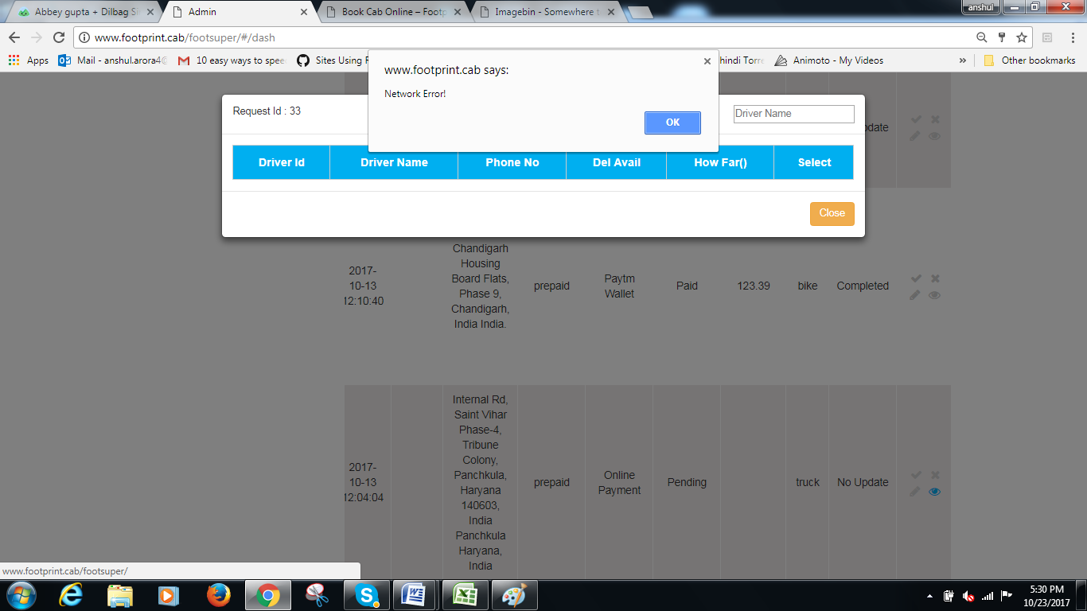Open a new browser tab

tap(640, 12)
